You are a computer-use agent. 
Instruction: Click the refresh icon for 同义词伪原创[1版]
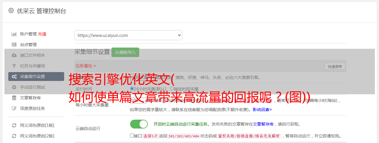point(14,125)
